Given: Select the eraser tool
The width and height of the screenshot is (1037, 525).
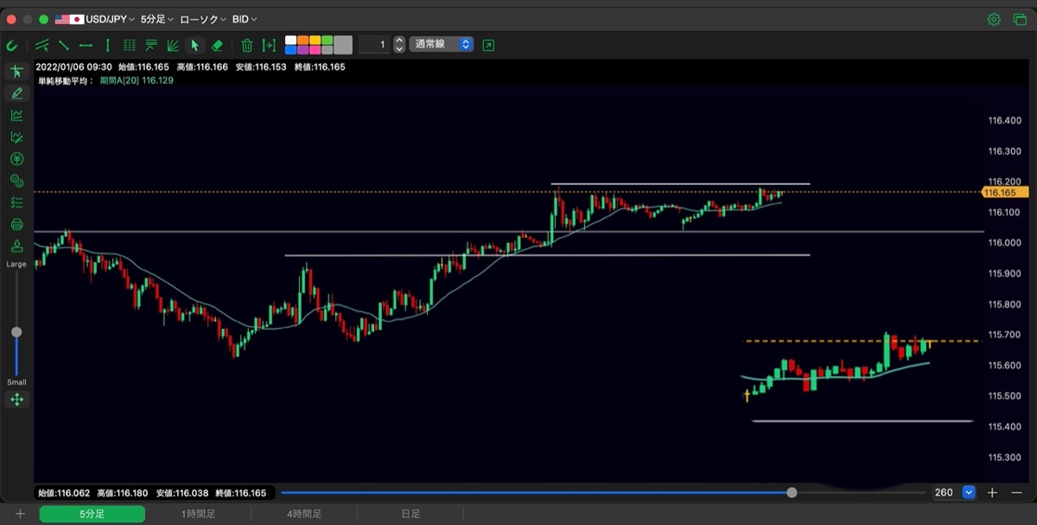Looking at the screenshot, I should pos(217,45).
